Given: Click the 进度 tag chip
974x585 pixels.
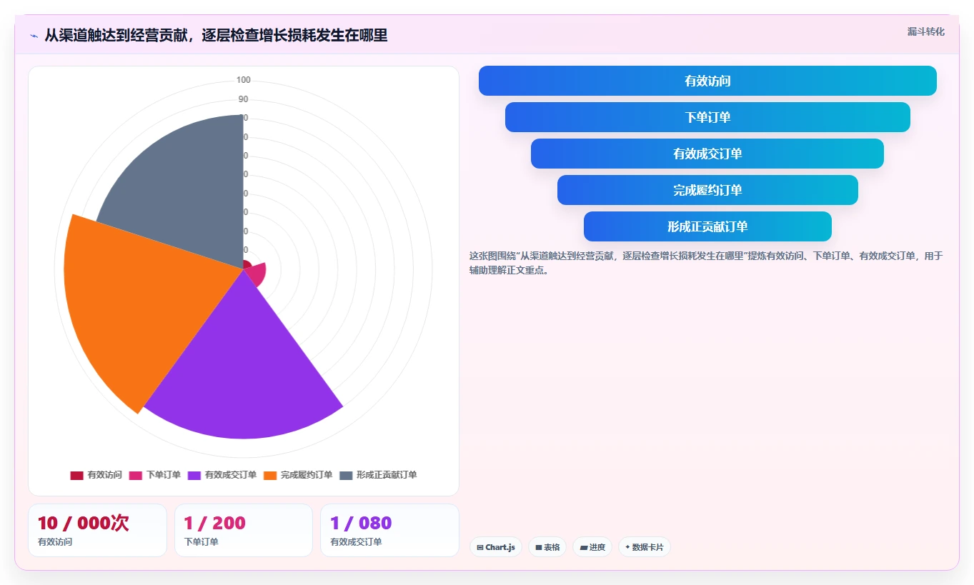Looking at the screenshot, I should coord(592,547).
